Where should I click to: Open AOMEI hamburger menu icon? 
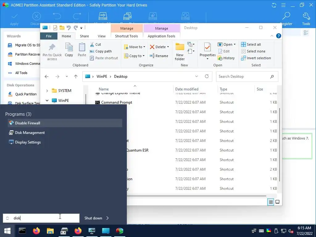(x=283, y=5)
